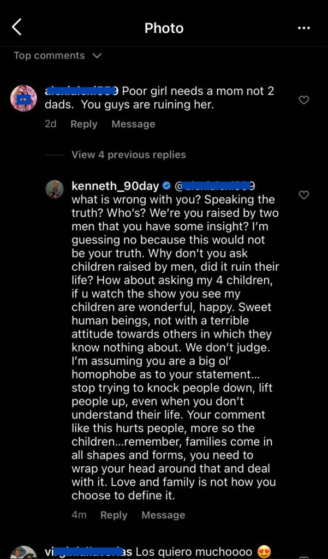This screenshot has height=559, width=328.
Task: Reply to the first top comment
Action: click(x=84, y=124)
